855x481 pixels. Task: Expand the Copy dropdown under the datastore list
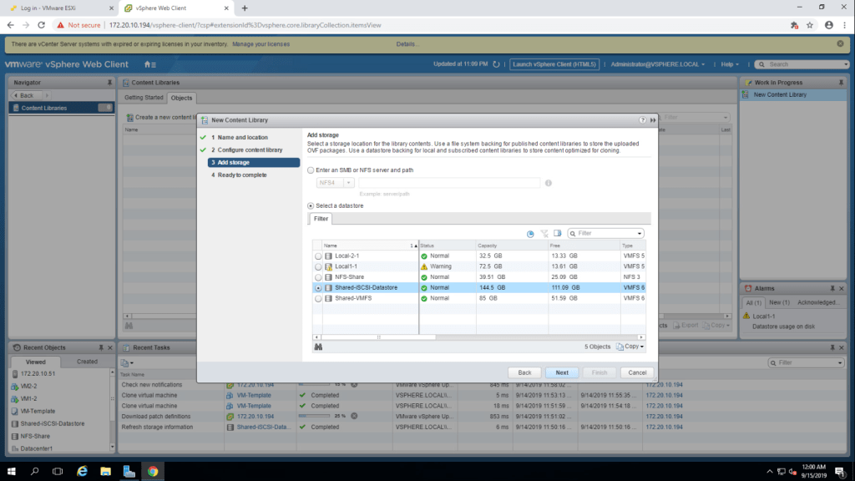pyautogui.click(x=630, y=347)
